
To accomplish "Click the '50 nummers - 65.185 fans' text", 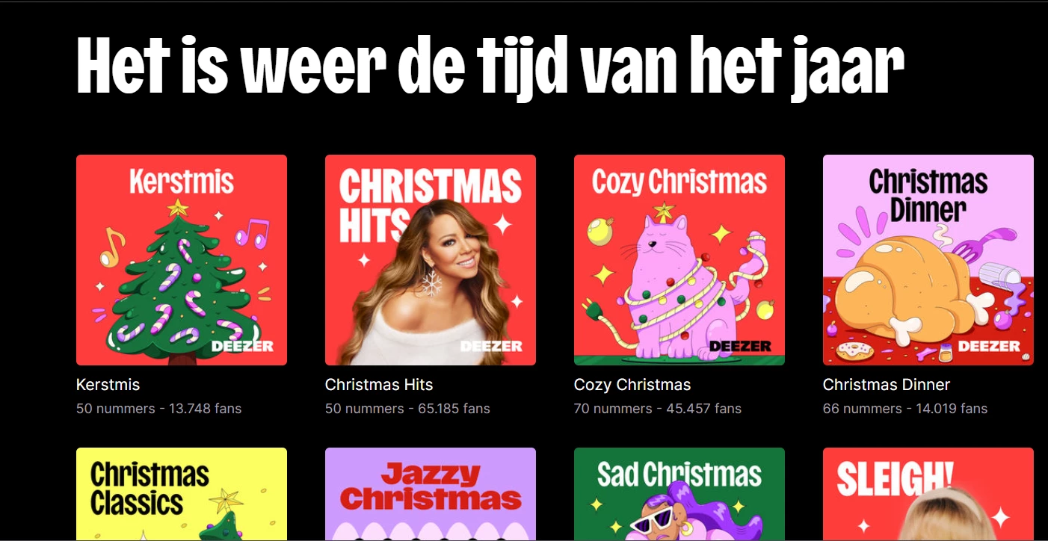I will click(x=407, y=409).
